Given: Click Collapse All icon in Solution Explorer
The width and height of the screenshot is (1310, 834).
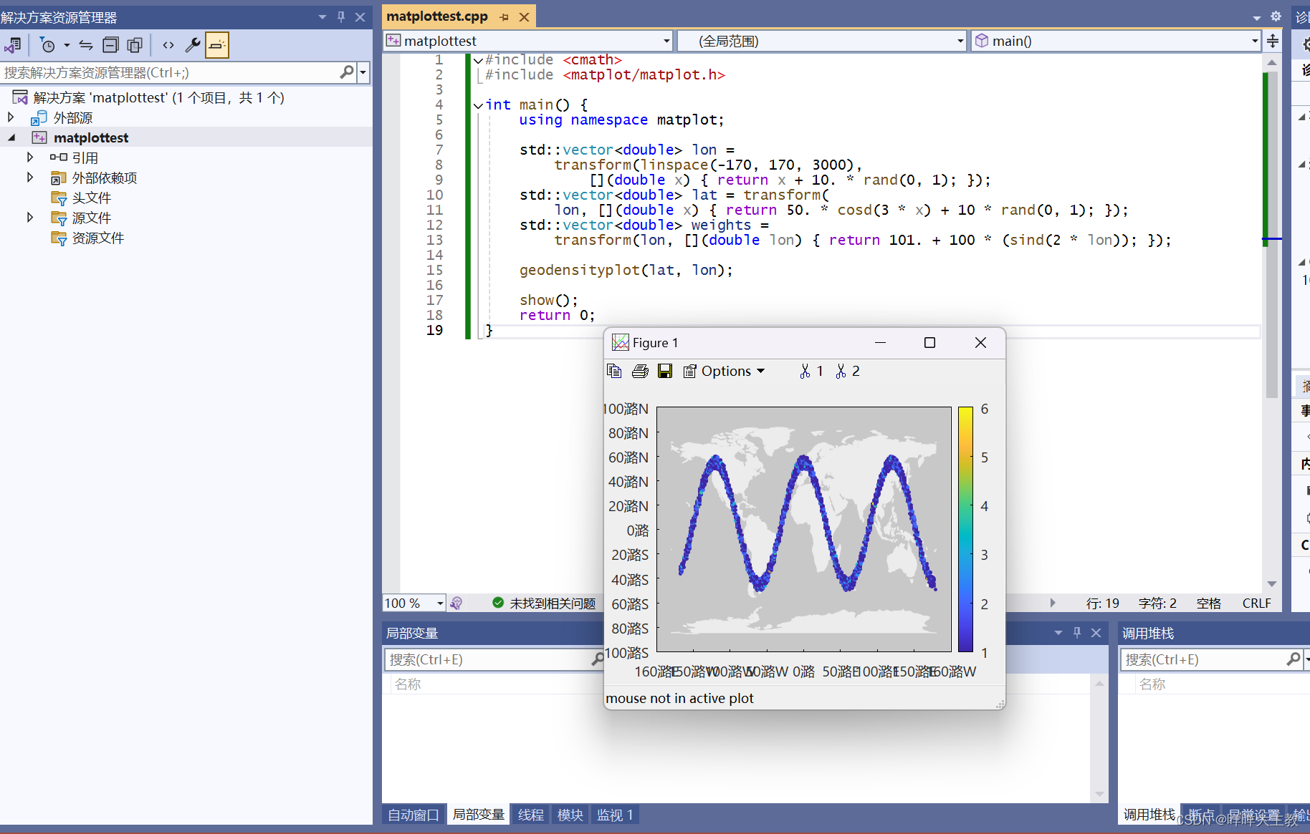Looking at the screenshot, I should 110,45.
